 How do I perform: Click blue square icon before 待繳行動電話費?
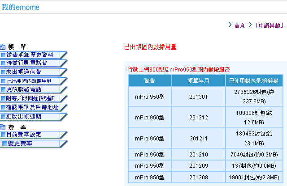pyautogui.click(x=3, y=63)
